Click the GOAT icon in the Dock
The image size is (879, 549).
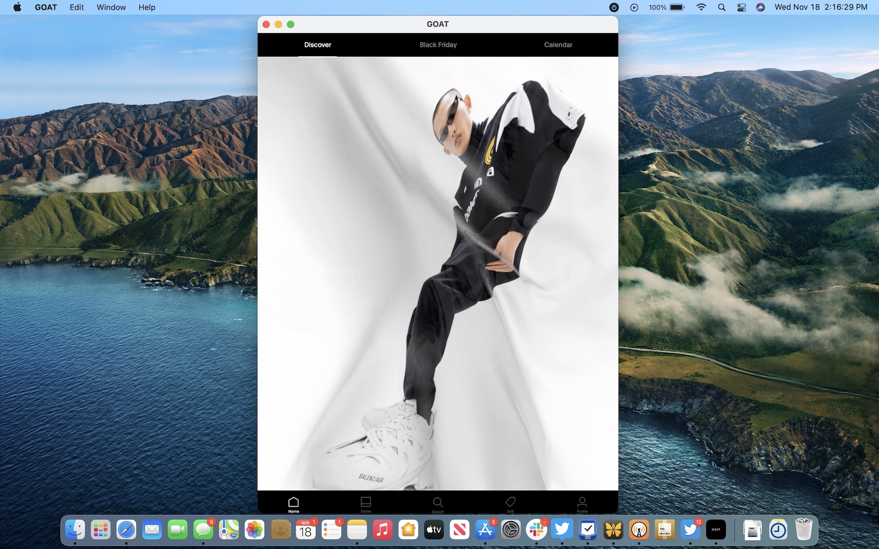(716, 530)
